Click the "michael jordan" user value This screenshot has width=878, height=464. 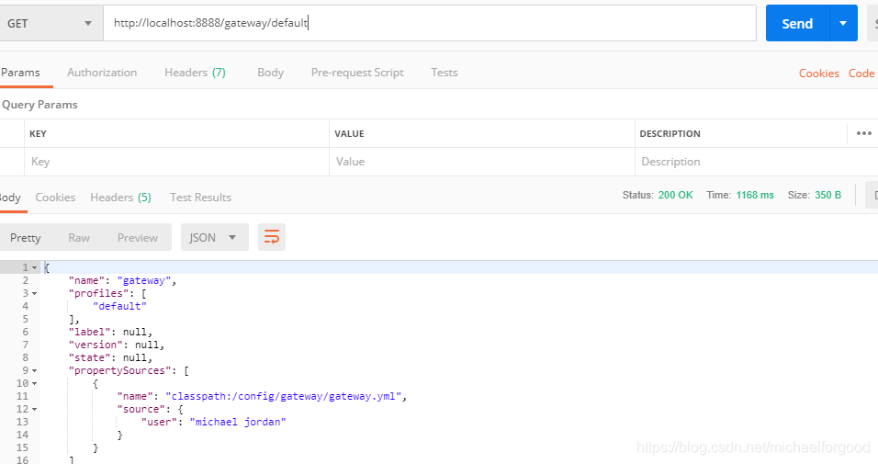pos(238,422)
